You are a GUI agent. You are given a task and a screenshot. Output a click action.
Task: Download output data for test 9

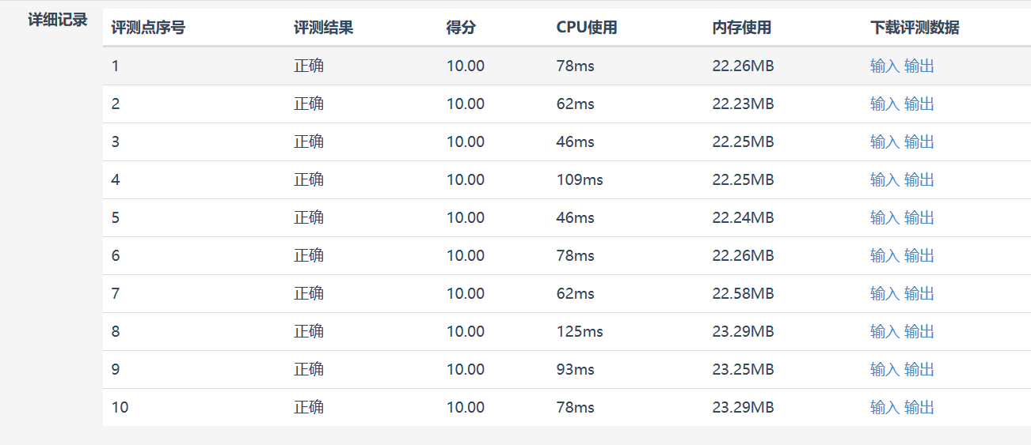[919, 370]
